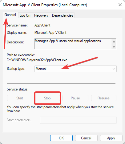Image resolution: width=125 pixels, height=144 pixels.
Task: Select the AppVClient service name text
Action: [x=42, y=25]
